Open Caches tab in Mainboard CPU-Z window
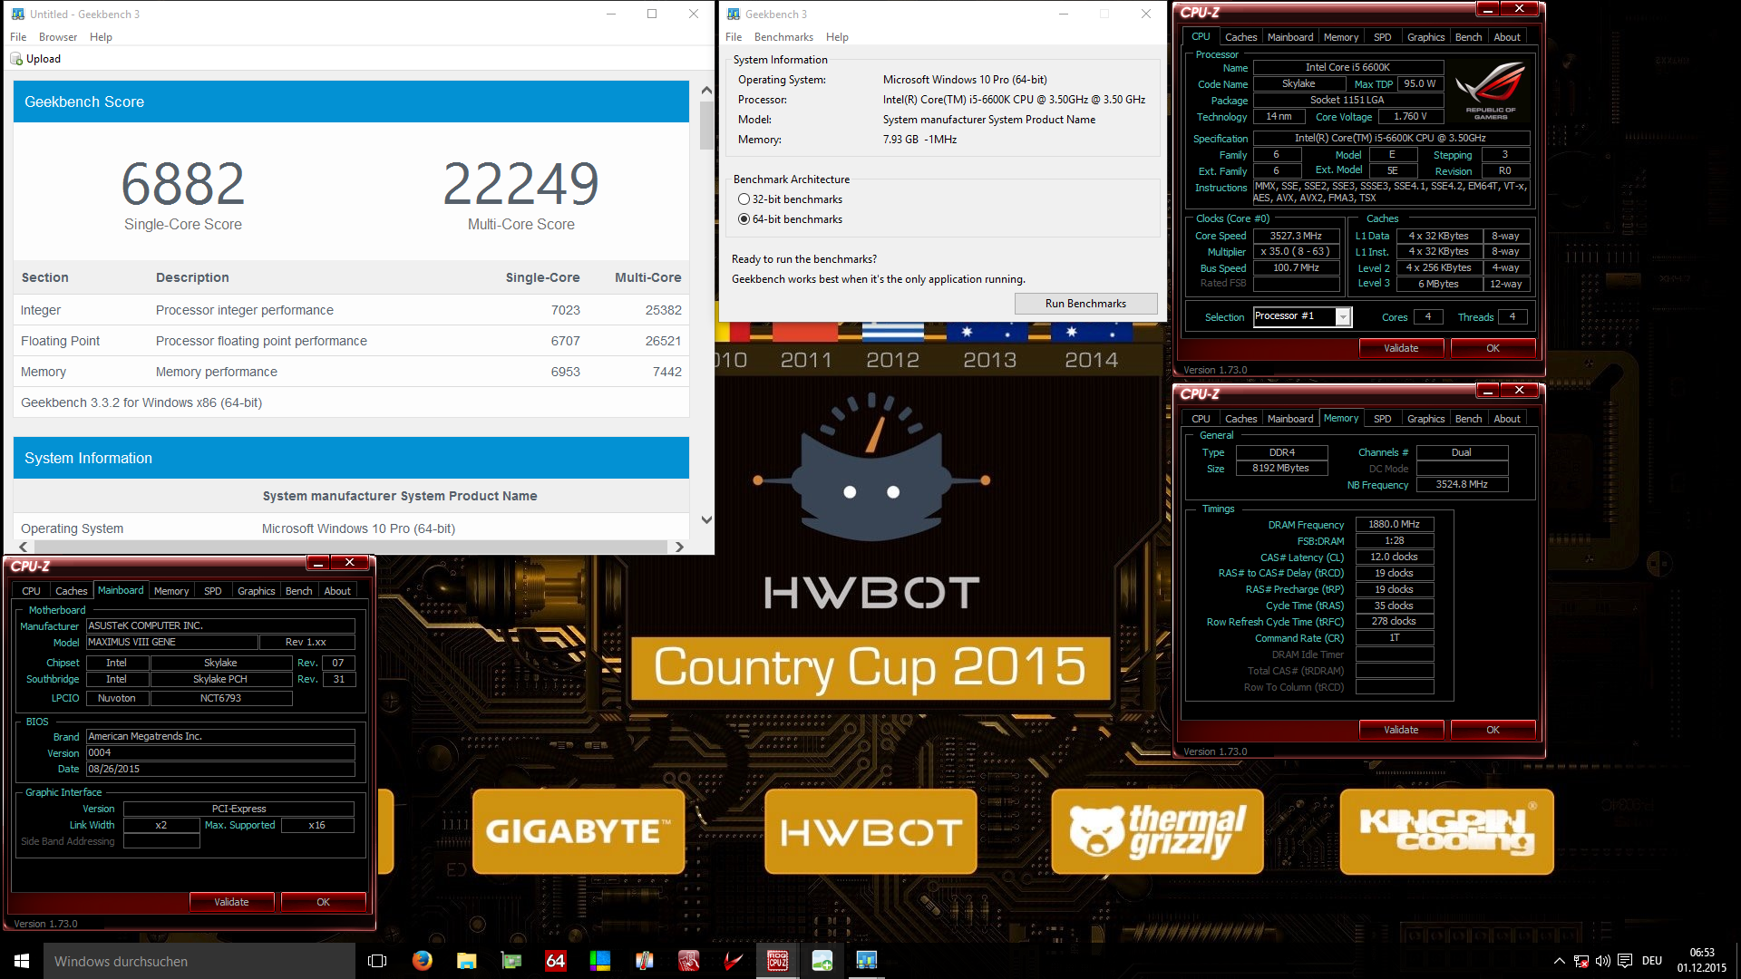 click(x=71, y=591)
